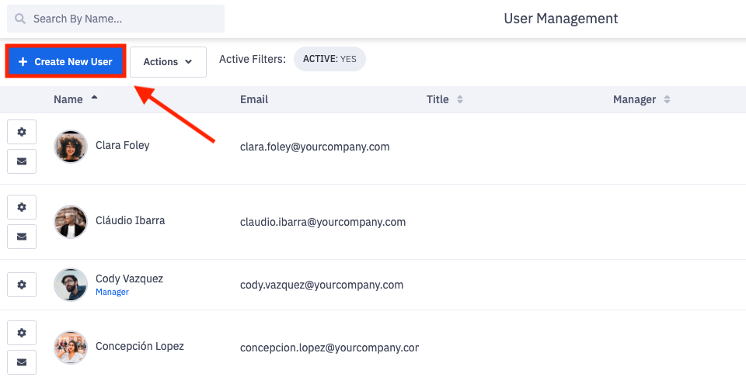
Task: Click envelope icon for Concepción Lopez
Action: coord(22,362)
